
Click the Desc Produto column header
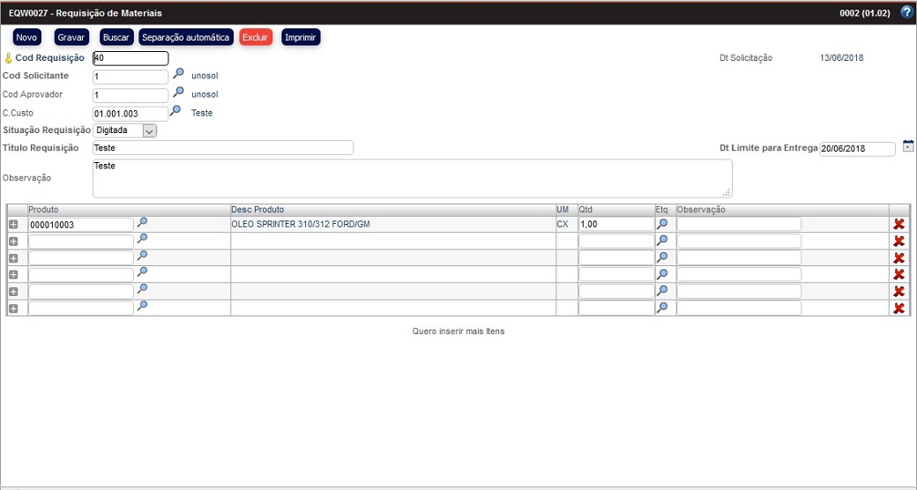(257, 210)
